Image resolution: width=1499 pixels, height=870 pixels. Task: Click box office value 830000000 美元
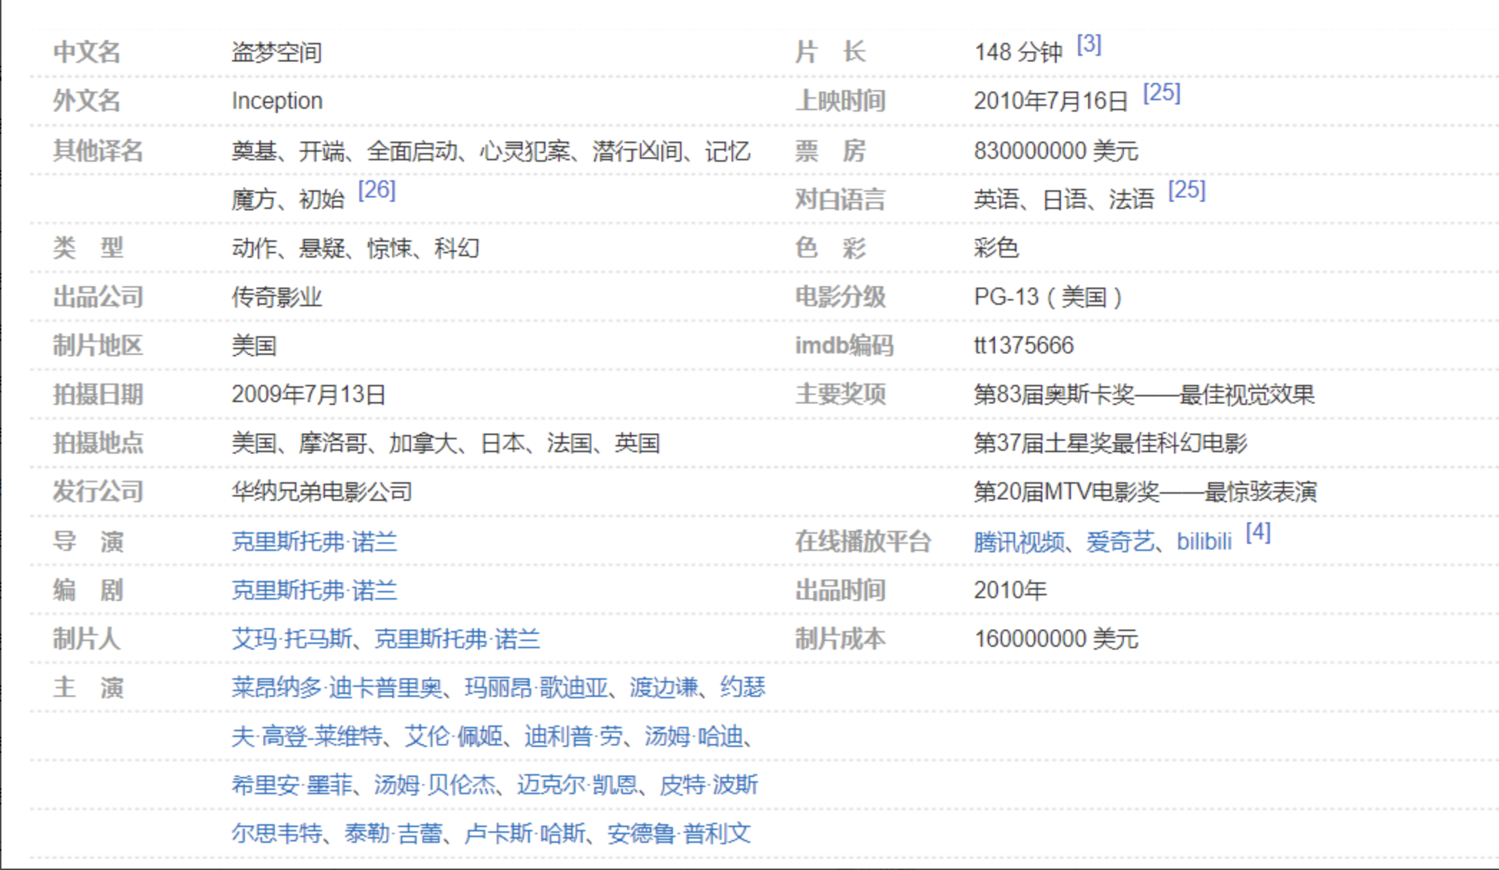[x=1056, y=151]
